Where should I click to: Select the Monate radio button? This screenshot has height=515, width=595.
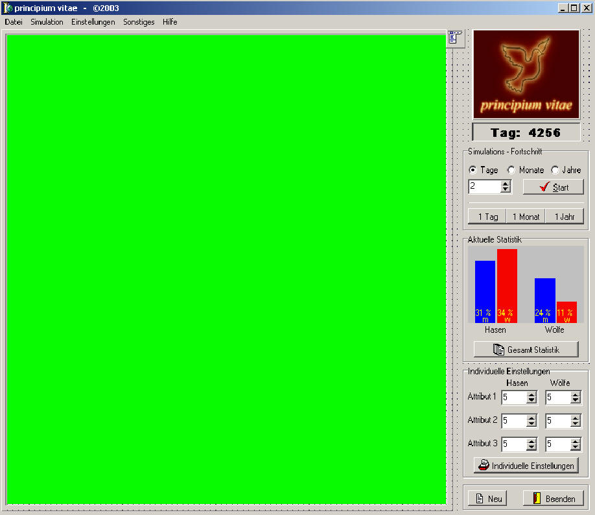(x=511, y=170)
